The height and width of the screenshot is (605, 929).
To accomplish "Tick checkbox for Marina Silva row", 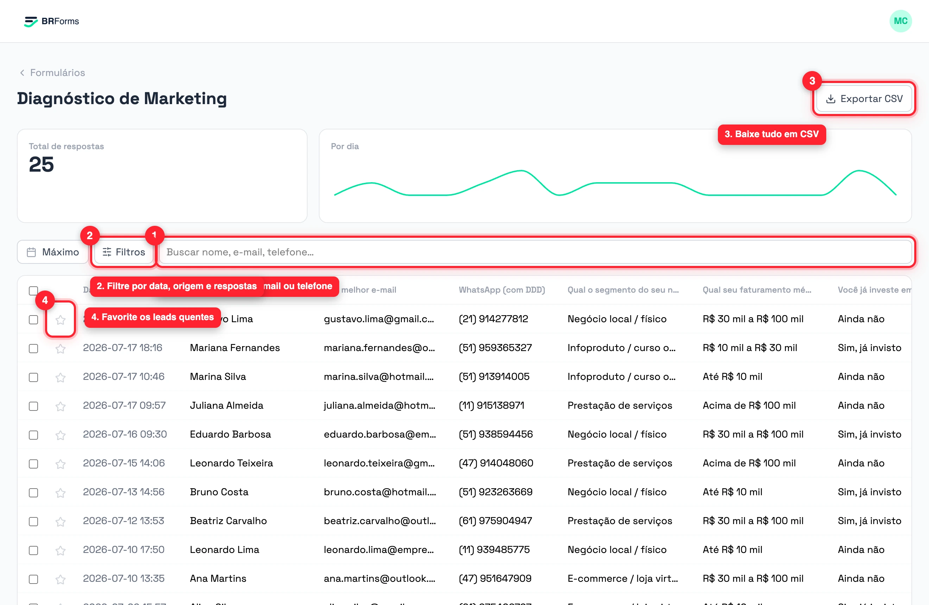I will 33,377.
